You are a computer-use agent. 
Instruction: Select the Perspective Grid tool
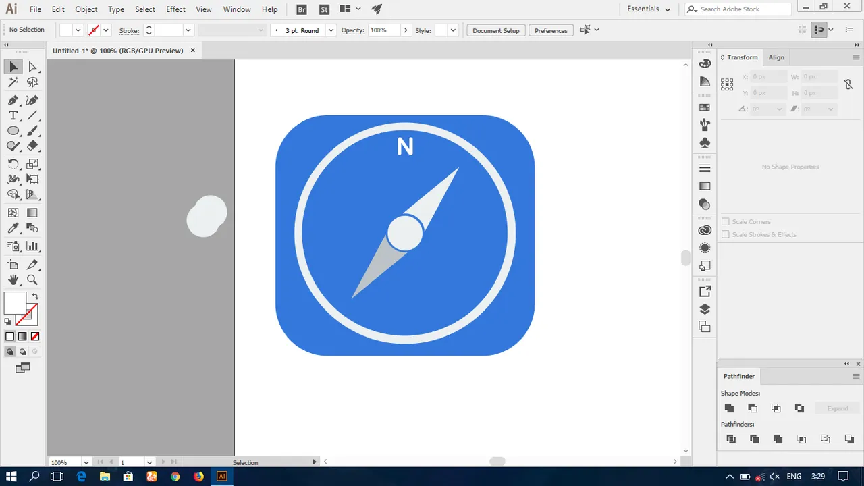[x=32, y=194]
